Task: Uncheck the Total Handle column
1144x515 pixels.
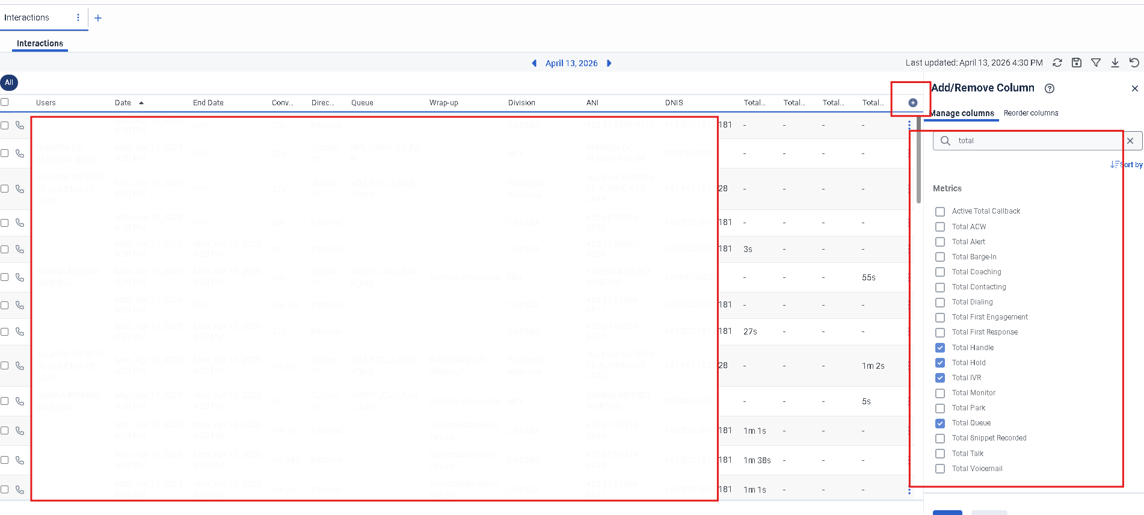Action: point(940,348)
